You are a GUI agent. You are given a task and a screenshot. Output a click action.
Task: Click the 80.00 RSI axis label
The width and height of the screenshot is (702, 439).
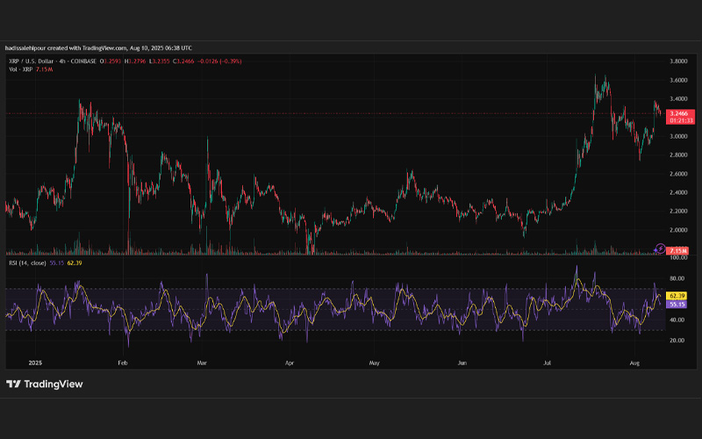pyautogui.click(x=677, y=278)
